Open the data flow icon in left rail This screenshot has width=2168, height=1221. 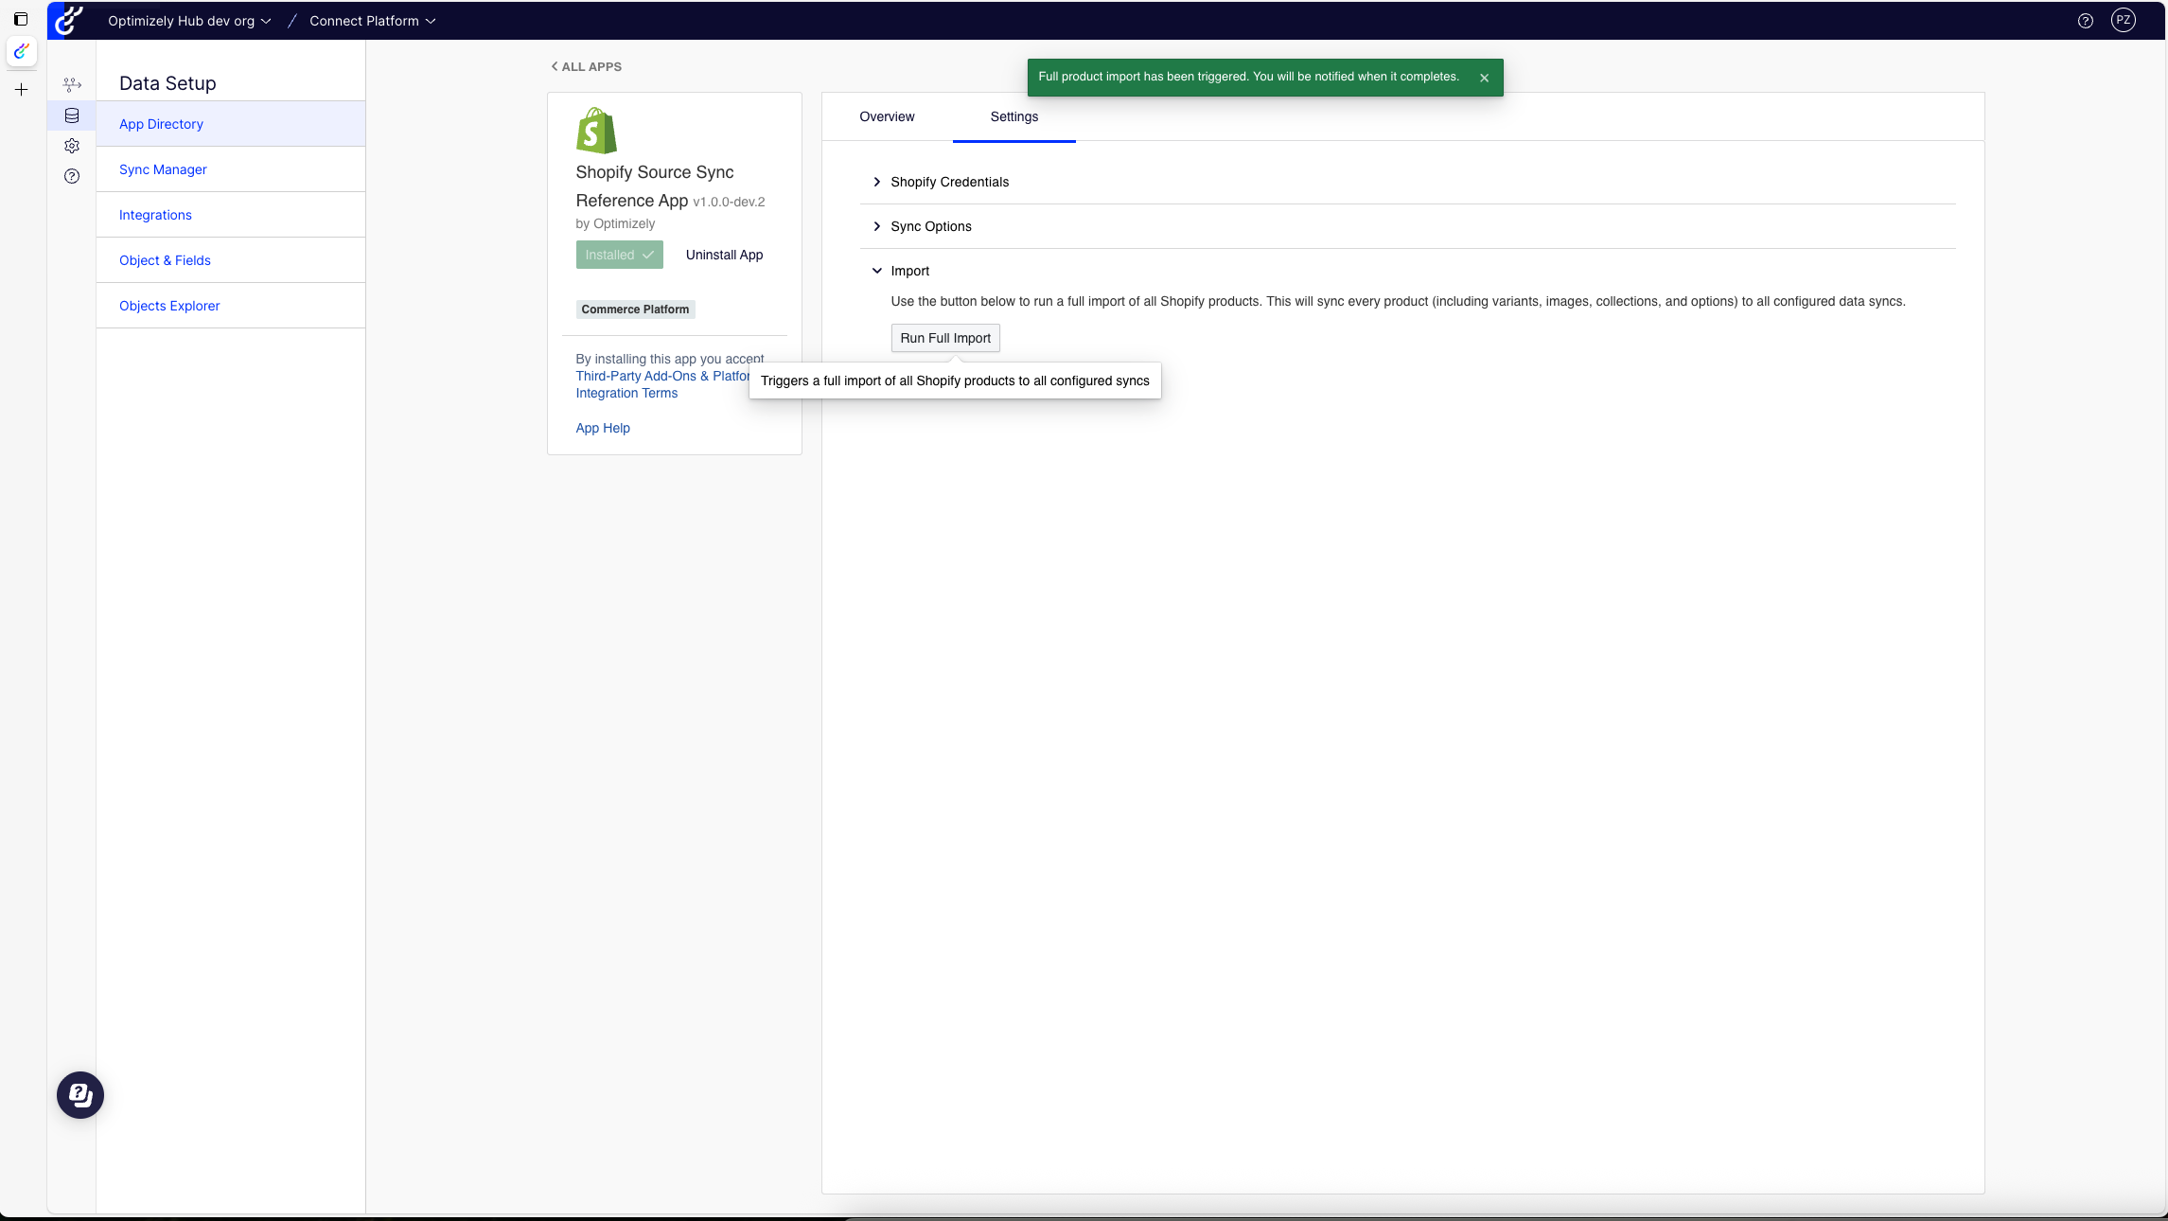tap(72, 85)
